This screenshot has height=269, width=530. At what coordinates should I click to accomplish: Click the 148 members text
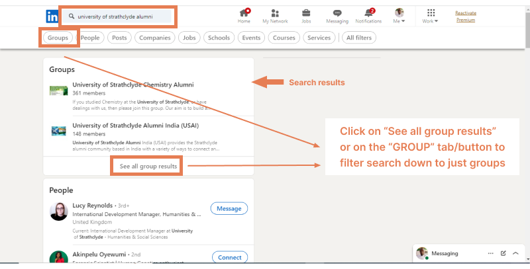89,134
